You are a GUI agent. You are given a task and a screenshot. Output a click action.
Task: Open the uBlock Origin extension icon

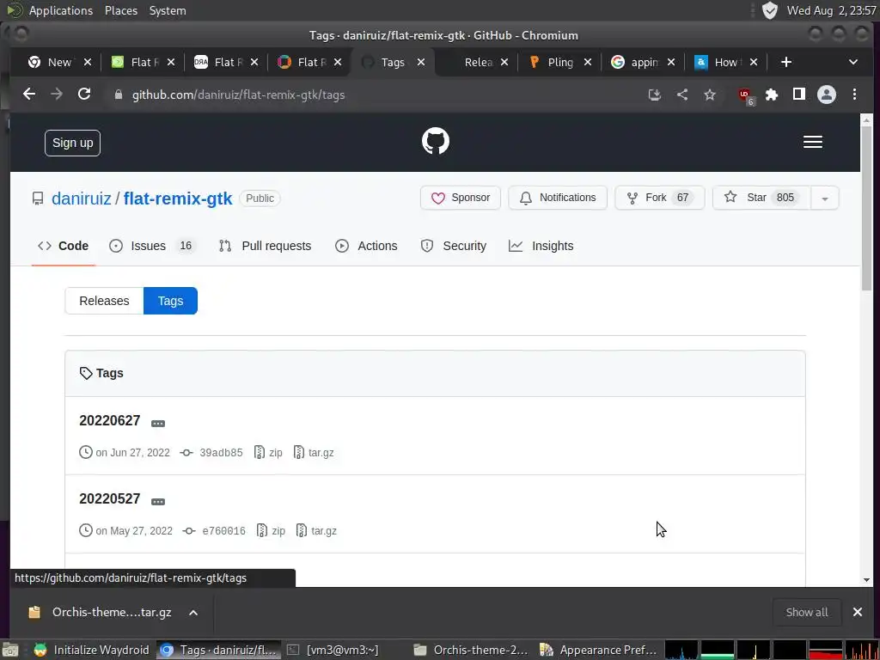746,96
